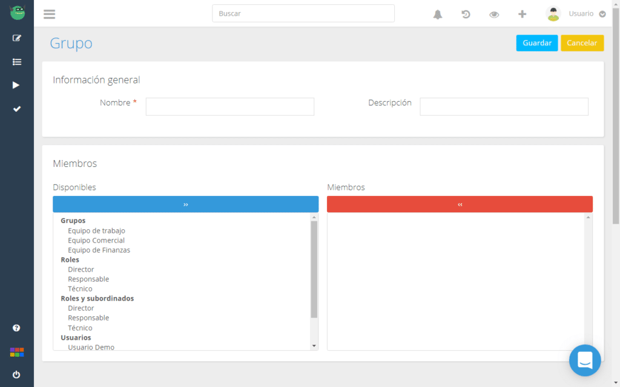Click the eye icon in top bar
The height and width of the screenshot is (387, 620).
(494, 15)
